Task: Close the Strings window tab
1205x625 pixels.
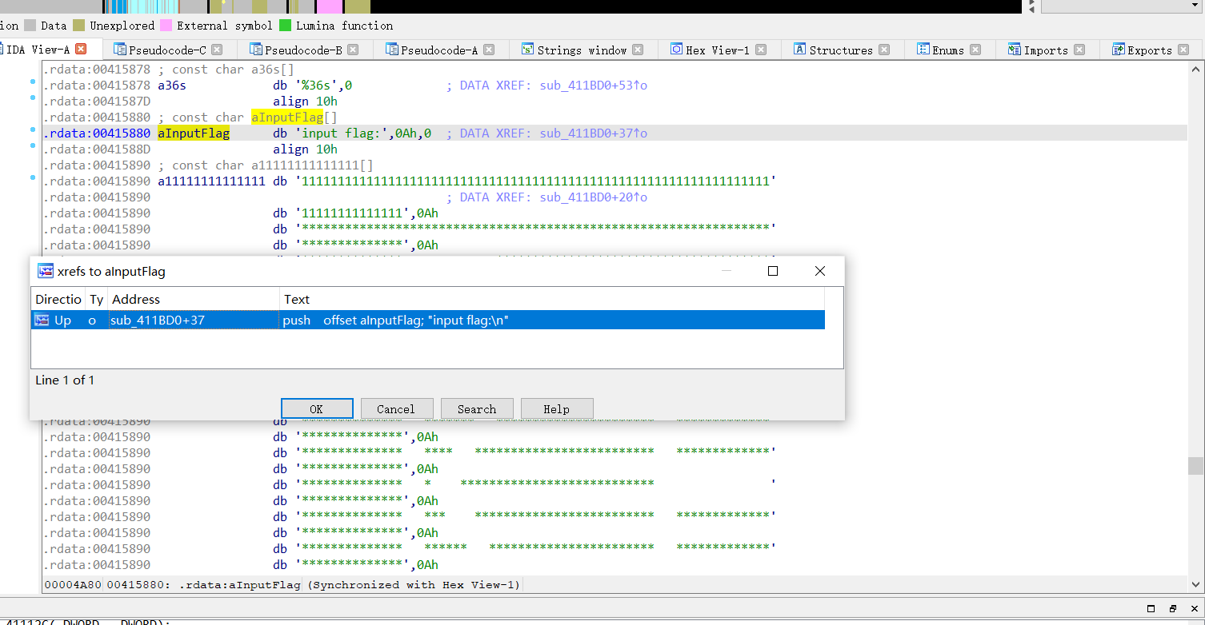Action: (638, 50)
